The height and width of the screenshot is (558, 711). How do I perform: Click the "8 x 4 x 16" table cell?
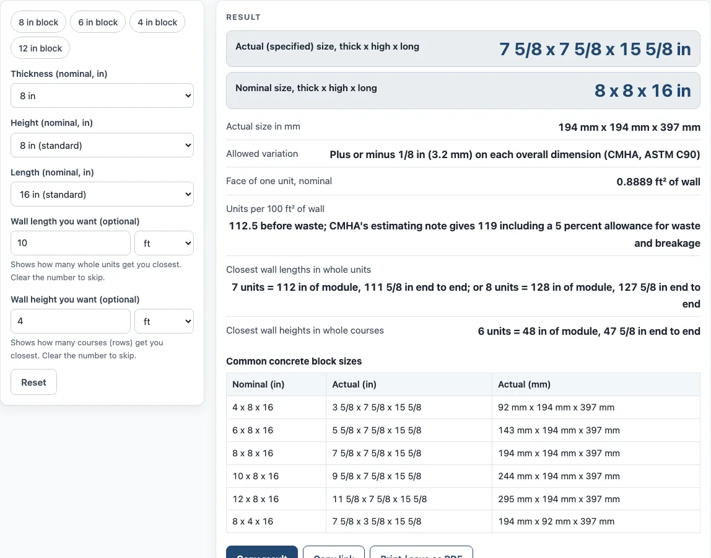coord(276,521)
